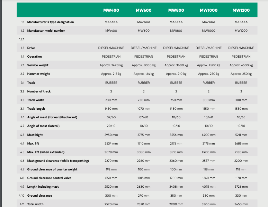The width and height of the screenshot is (268, 207).
Task: Click the MW600 column header in green bar
Action: [144, 10]
